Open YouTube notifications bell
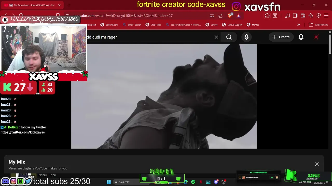332x186 pixels. click(301, 37)
